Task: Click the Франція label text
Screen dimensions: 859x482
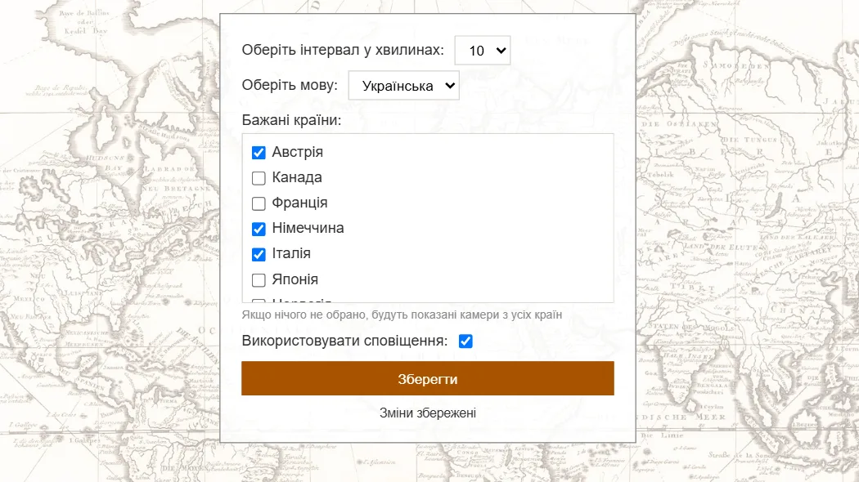Action: (299, 203)
